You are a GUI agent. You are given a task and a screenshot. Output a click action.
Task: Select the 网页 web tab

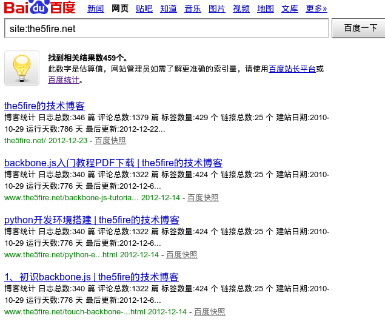[120, 9]
